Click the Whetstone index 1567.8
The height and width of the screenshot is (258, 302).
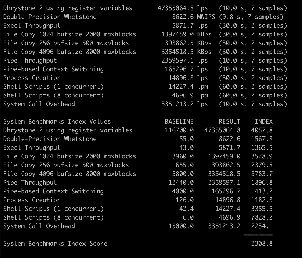tap(262, 139)
